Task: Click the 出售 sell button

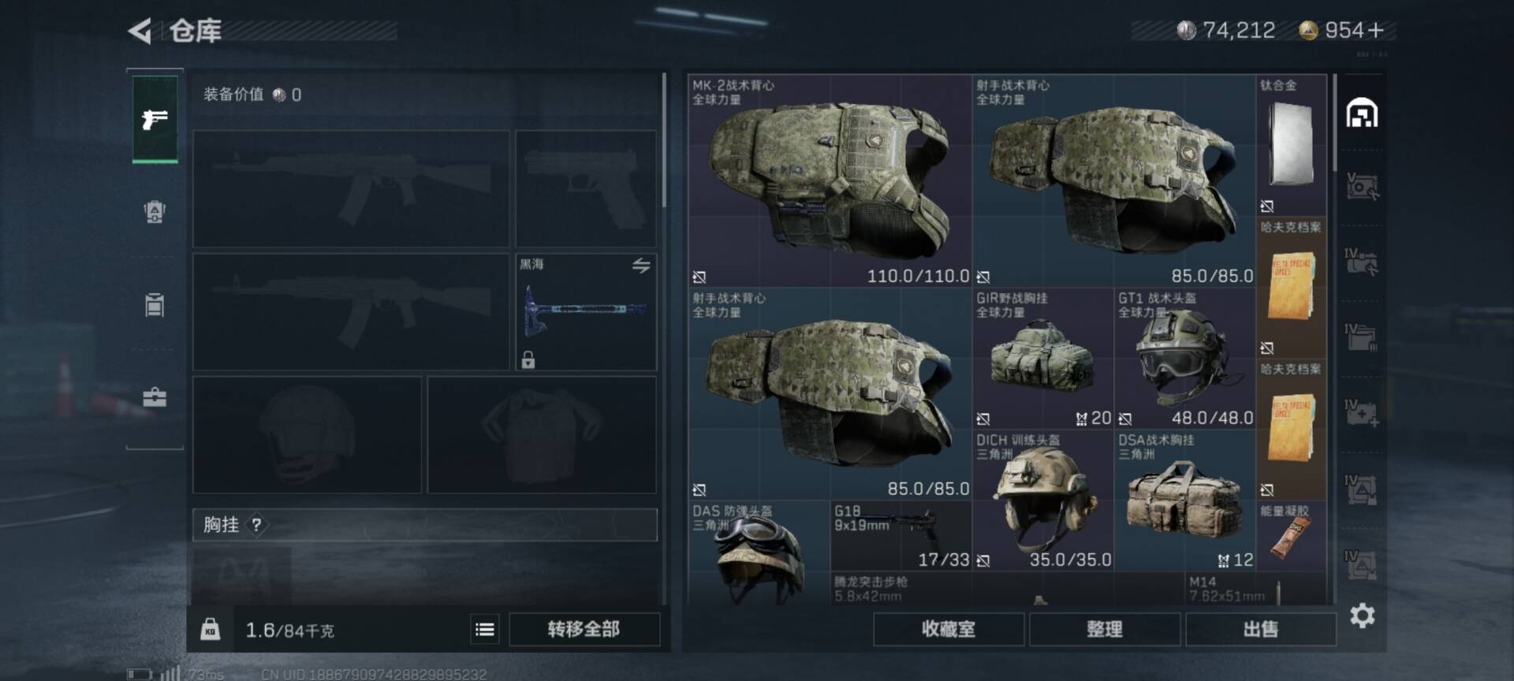Action: [1260, 629]
